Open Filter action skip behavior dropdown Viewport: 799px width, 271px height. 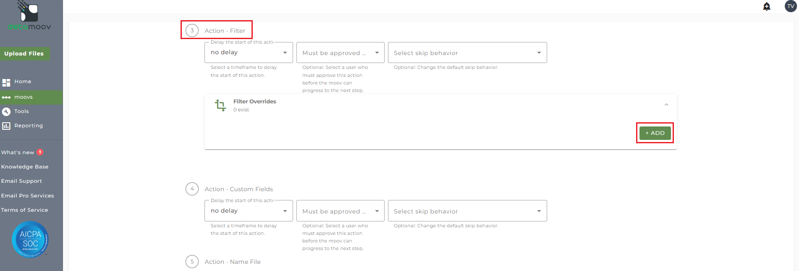tap(467, 53)
